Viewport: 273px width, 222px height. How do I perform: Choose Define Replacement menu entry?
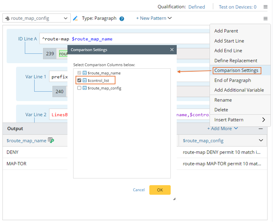pos(236,61)
